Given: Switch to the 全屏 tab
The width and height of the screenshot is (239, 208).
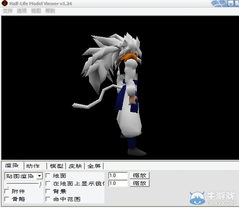Looking at the screenshot, I should click(x=94, y=166).
